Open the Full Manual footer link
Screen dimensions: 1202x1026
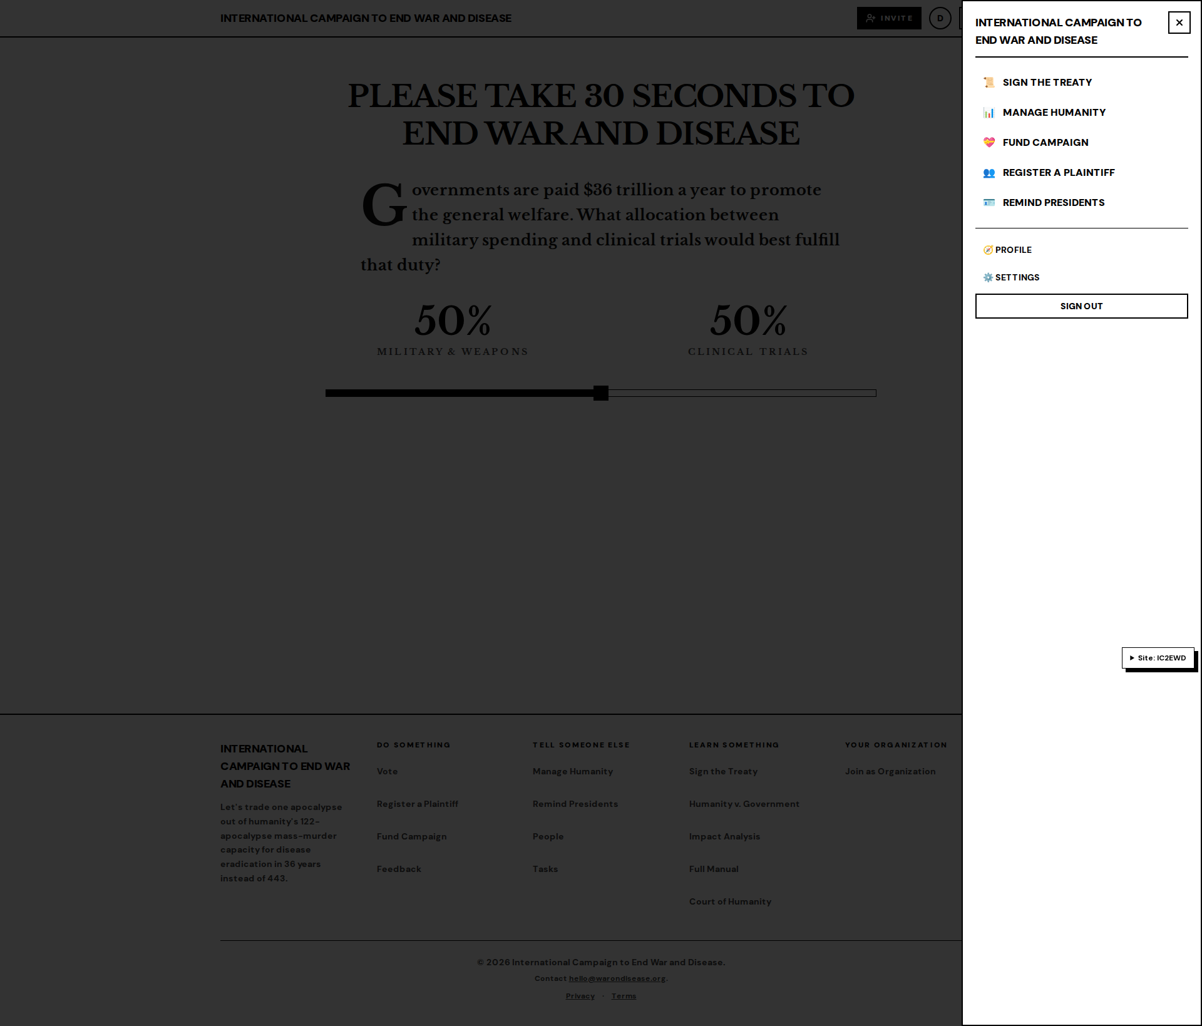(714, 870)
